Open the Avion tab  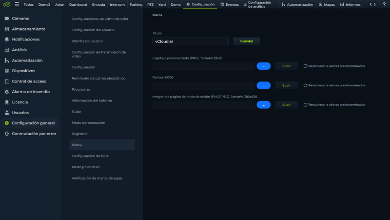(59, 4)
